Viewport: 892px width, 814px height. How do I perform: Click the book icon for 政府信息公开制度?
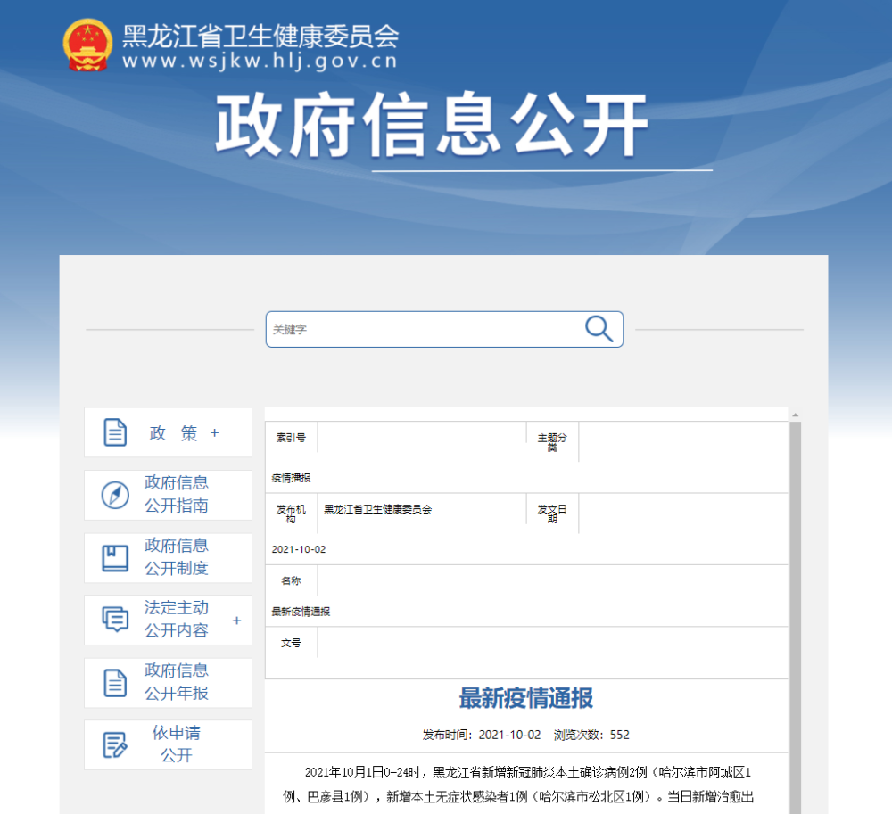(x=115, y=557)
